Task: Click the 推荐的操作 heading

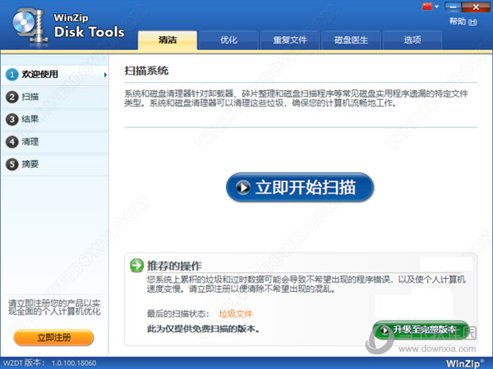Action: 174,266
